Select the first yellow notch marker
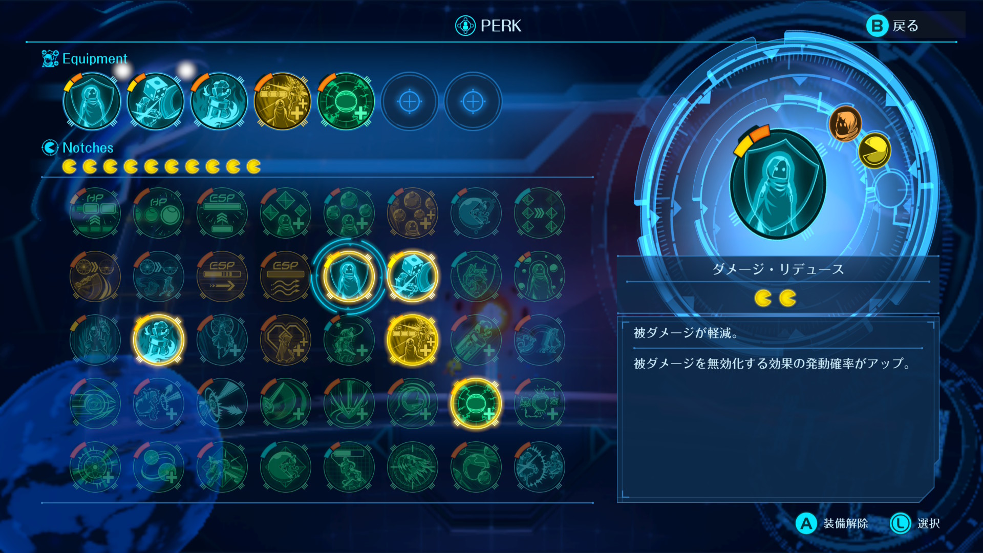This screenshot has width=983, height=553. tap(69, 166)
